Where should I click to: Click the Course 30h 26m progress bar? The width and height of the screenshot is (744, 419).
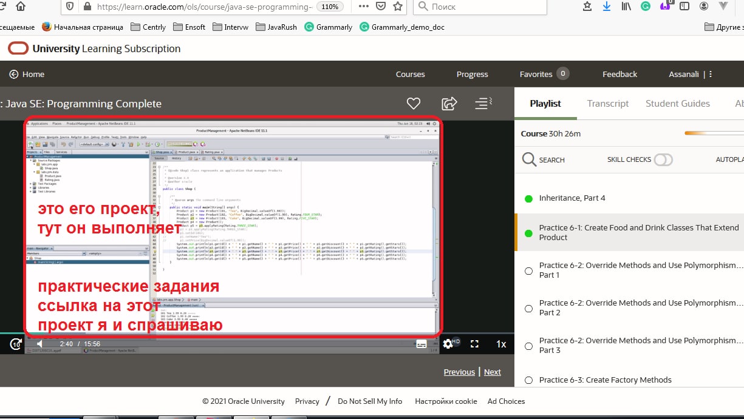pyautogui.click(x=714, y=133)
